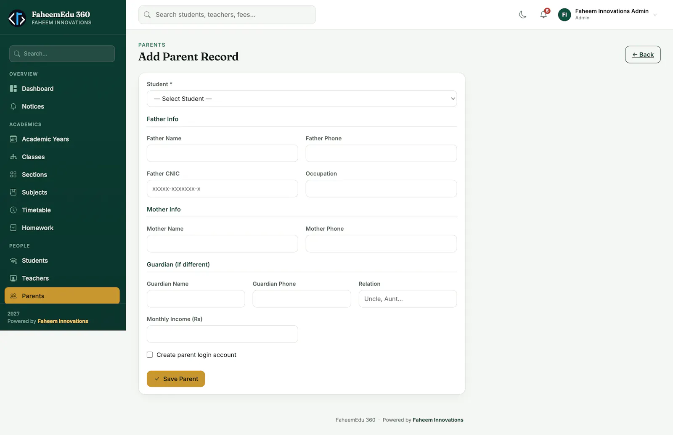Click the FI user avatar
This screenshot has width=673, height=435.
click(564, 15)
